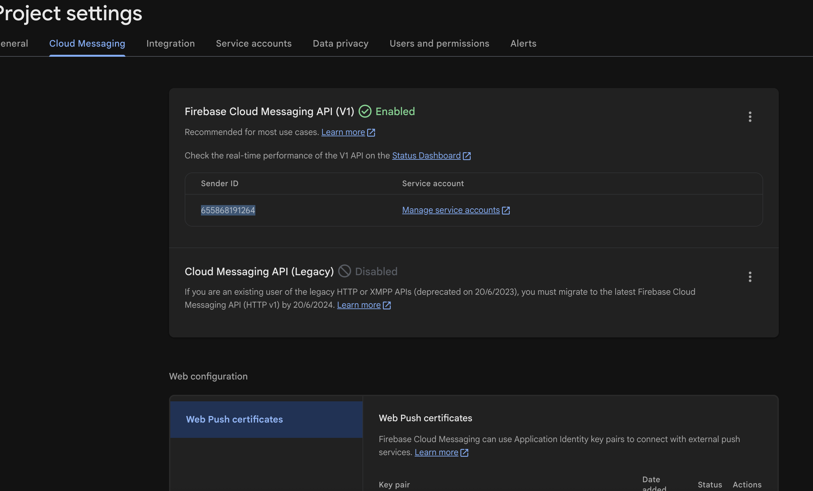The image size is (813, 491).
Task: Open three-dot menu for Firebase Cloud Messaging API (V1)
Action: 750,117
